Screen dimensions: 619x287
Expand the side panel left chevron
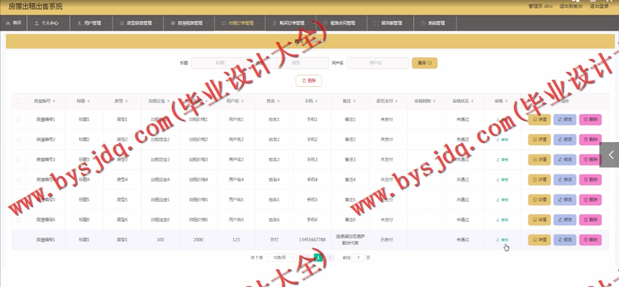pyautogui.click(x=610, y=154)
